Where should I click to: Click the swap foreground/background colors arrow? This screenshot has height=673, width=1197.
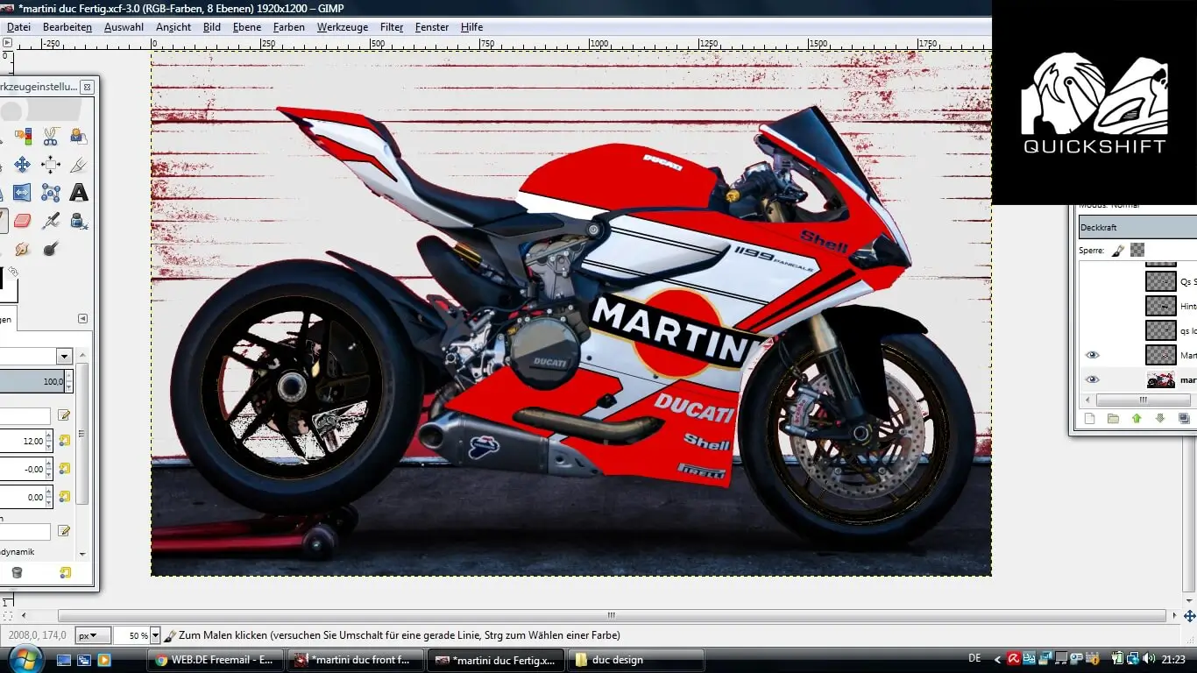click(x=13, y=273)
